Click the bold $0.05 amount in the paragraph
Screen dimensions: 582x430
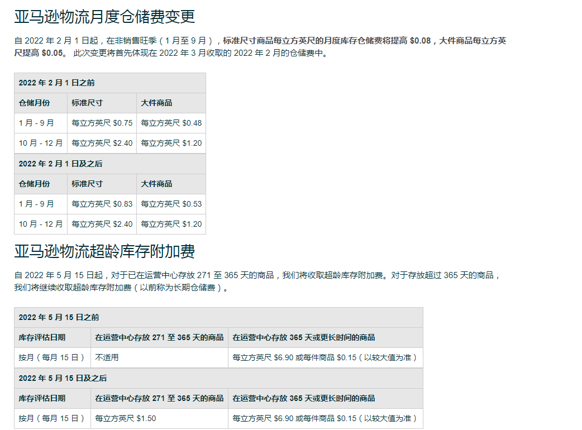53,53
